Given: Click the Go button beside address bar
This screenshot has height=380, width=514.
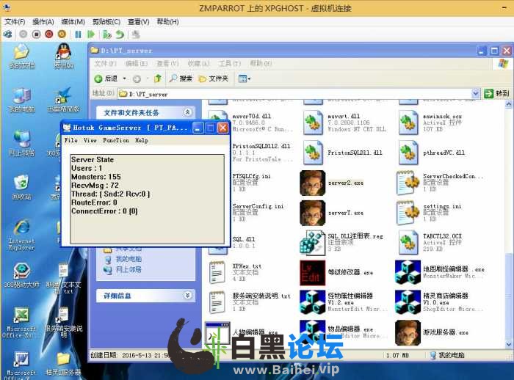Looking at the screenshot, I should tap(496, 94).
